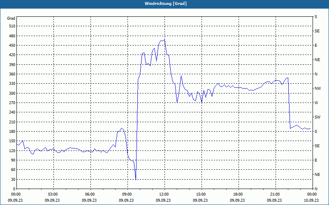Click the E compass label at 450 level
The image size is (329, 205).
316,46
